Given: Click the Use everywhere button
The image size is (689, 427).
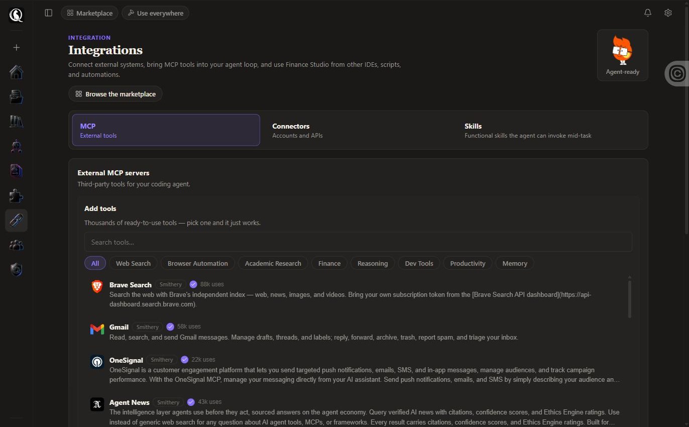Looking at the screenshot, I should coord(155,13).
